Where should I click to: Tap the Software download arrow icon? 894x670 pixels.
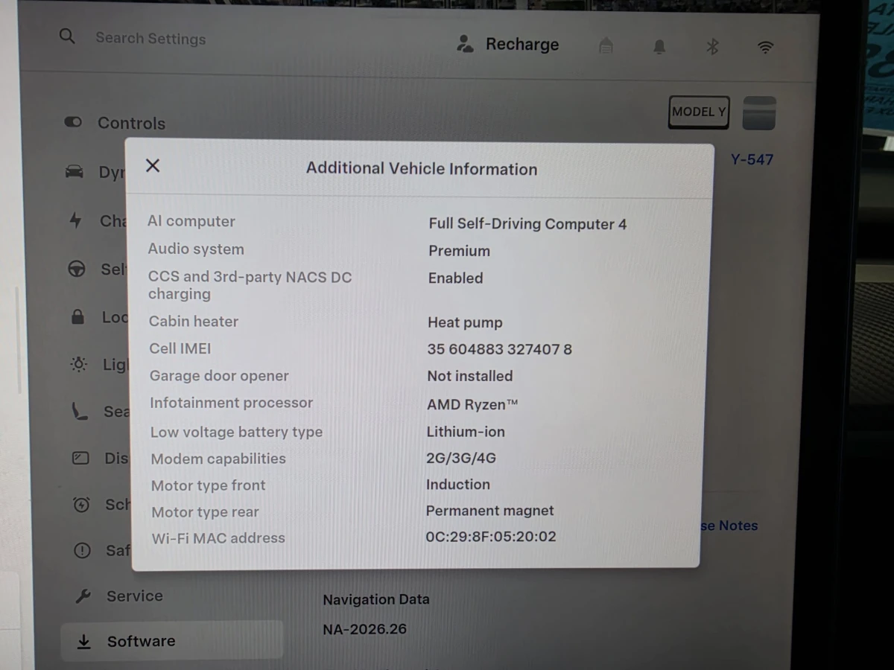tap(84, 641)
